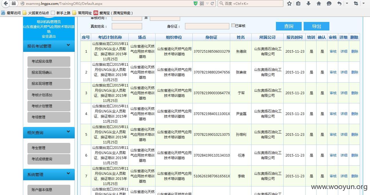
Task: Collapse the 系统管理 section
Action: tap(49, 175)
